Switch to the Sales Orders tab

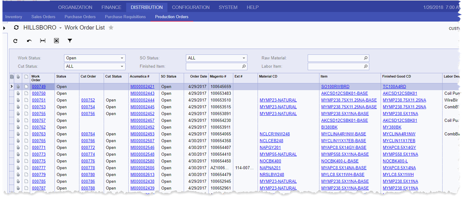tap(43, 17)
